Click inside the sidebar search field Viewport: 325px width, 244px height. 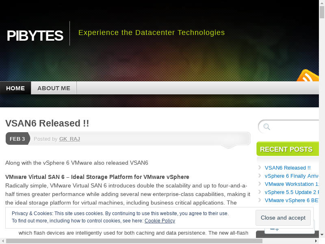click(288, 126)
